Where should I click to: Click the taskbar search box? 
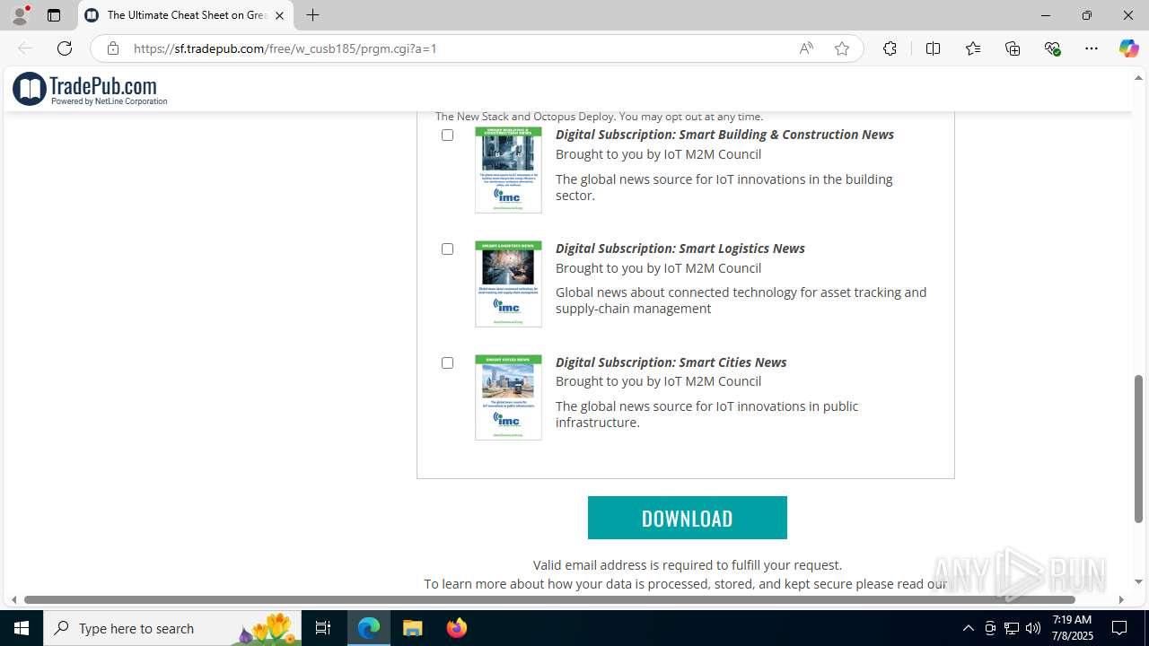pyautogui.click(x=172, y=628)
